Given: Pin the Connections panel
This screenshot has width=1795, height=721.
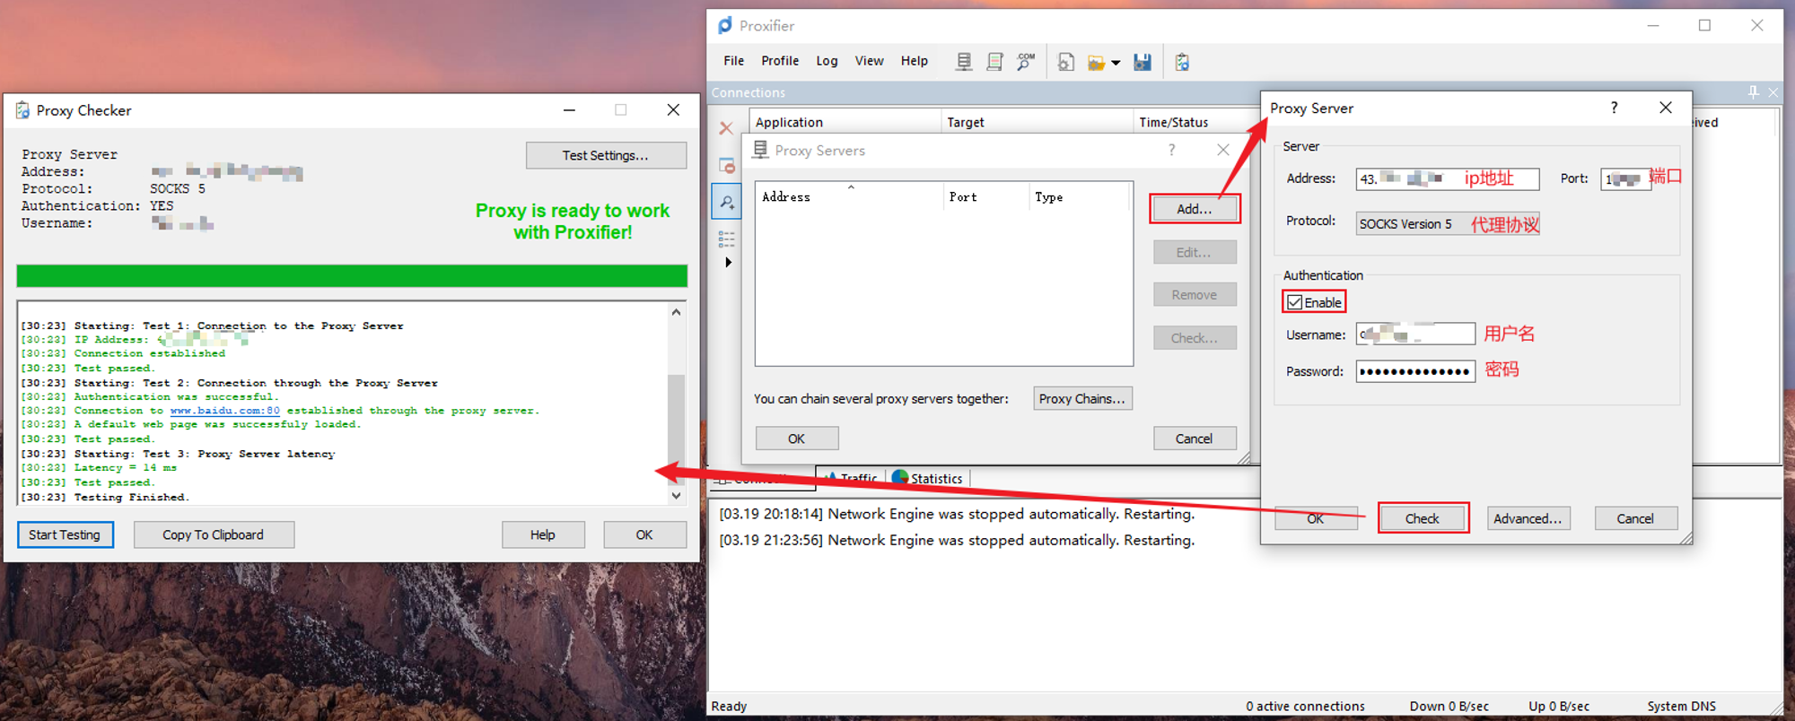Looking at the screenshot, I should click(1753, 92).
